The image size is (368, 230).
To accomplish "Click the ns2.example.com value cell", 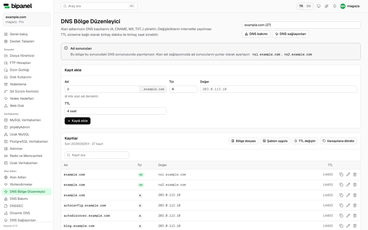I will click(x=172, y=185).
